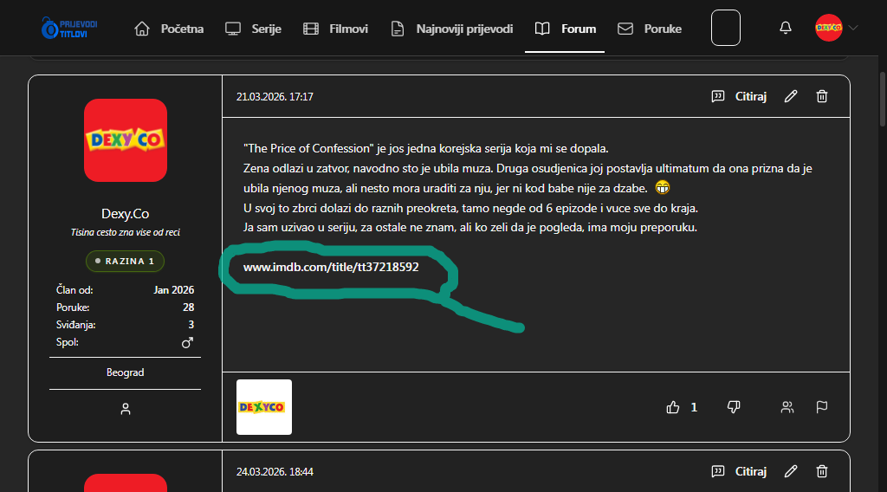Click quote icon on the 24.03.2026 post
This screenshot has width=887, height=492.
[718, 471]
